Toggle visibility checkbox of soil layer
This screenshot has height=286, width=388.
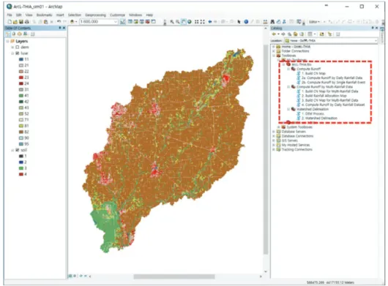[x=18, y=150]
